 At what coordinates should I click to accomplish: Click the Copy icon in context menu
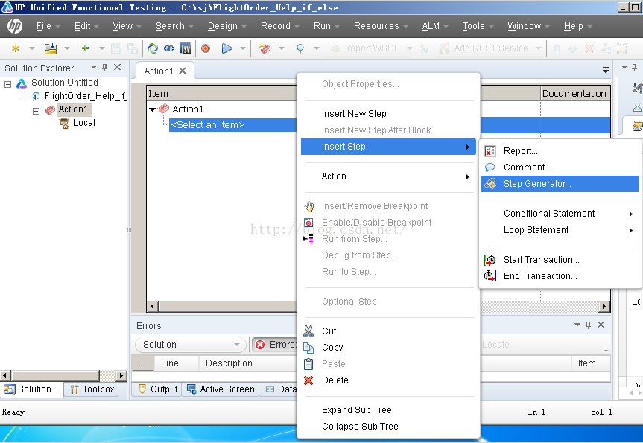(x=308, y=348)
